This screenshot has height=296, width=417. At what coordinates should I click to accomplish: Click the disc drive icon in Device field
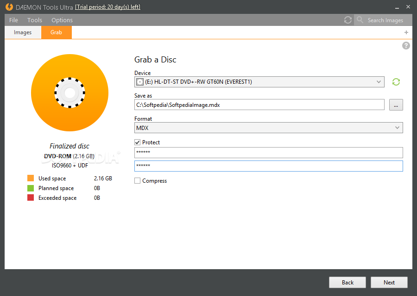click(x=139, y=82)
